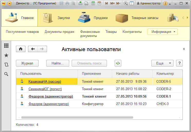Select the Конфигуратор application cell
The height and width of the screenshot is (132, 191).
tap(95, 104)
